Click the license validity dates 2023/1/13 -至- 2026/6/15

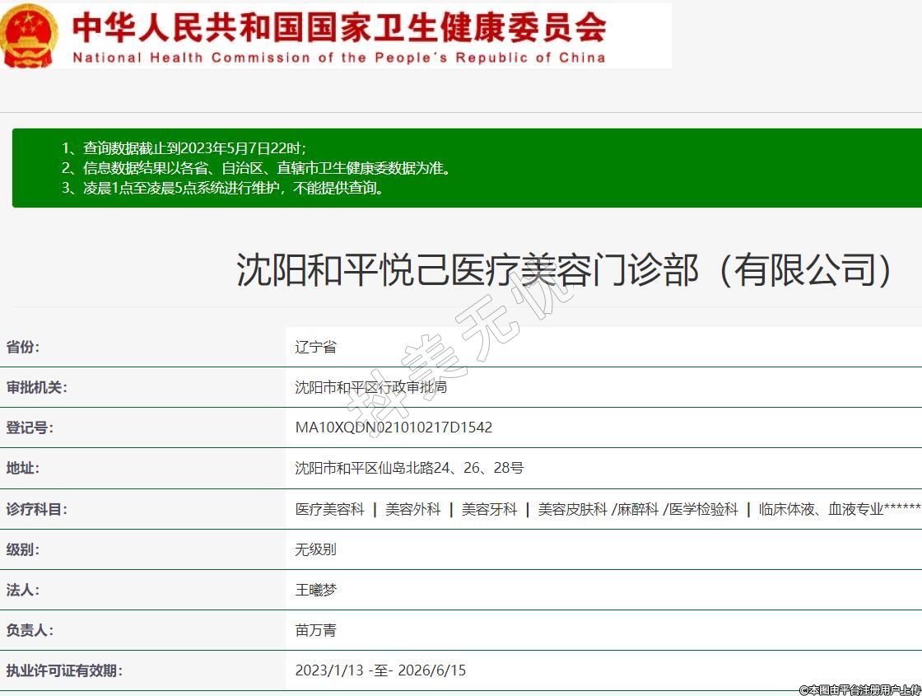(380, 670)
